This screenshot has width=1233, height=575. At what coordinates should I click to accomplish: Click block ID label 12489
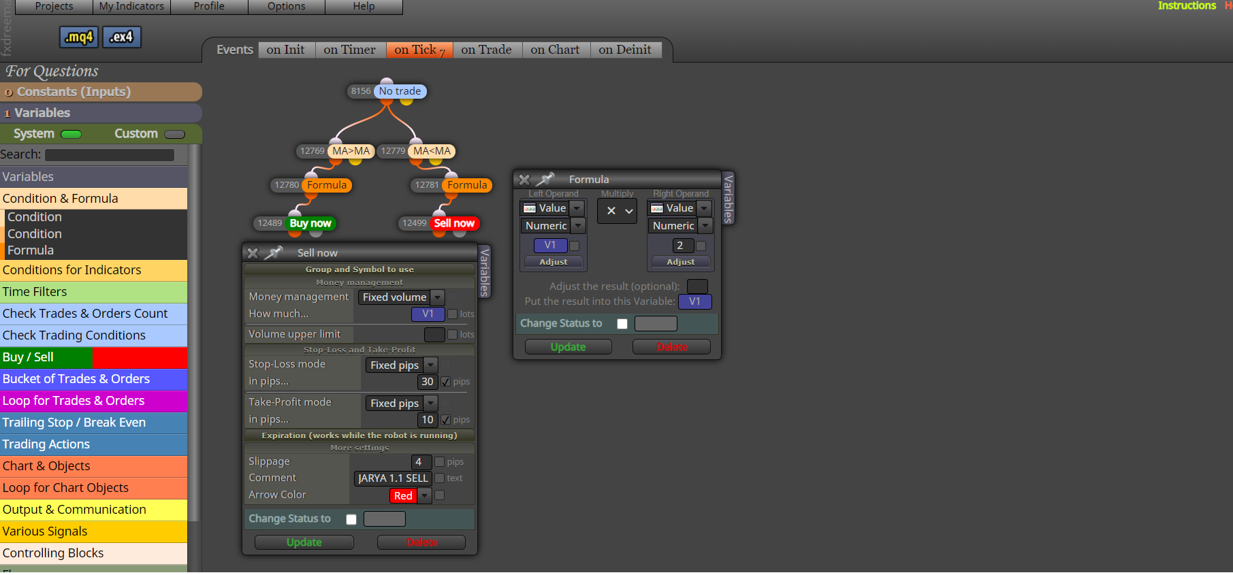270,223
